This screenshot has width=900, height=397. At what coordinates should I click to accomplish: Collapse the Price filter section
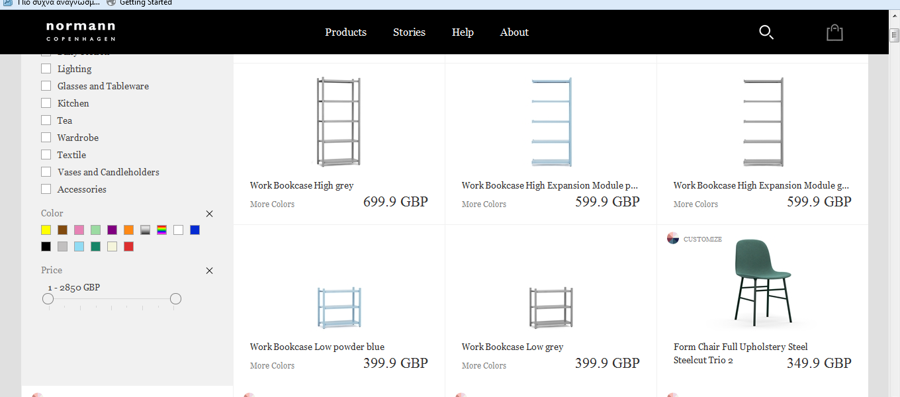[x=210, y=271]
